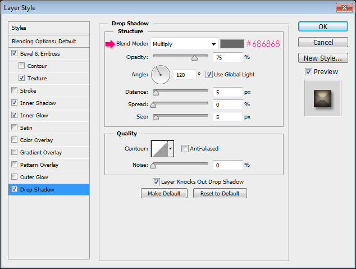Enable the Color Overlay checkbox
The image size is (356, 269).
[14, 140]
